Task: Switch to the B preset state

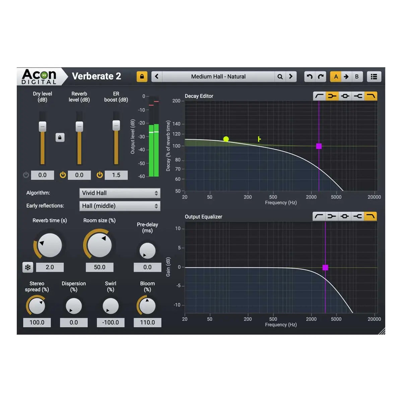Action: pos(357,76)
